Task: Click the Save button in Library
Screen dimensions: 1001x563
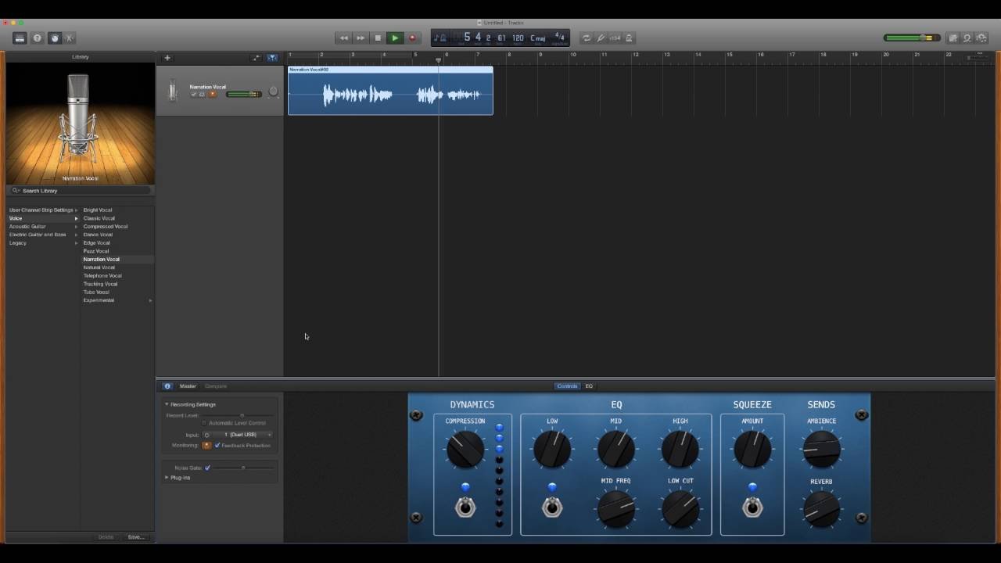Action: coord(136,537)
